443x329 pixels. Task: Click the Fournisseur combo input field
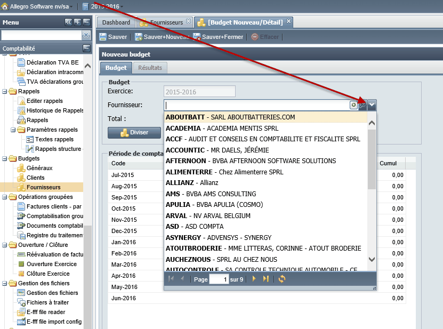pos(256,105)
